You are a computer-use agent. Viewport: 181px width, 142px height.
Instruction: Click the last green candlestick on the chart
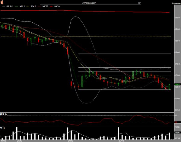pyautogui.click(x=169, y=87)
